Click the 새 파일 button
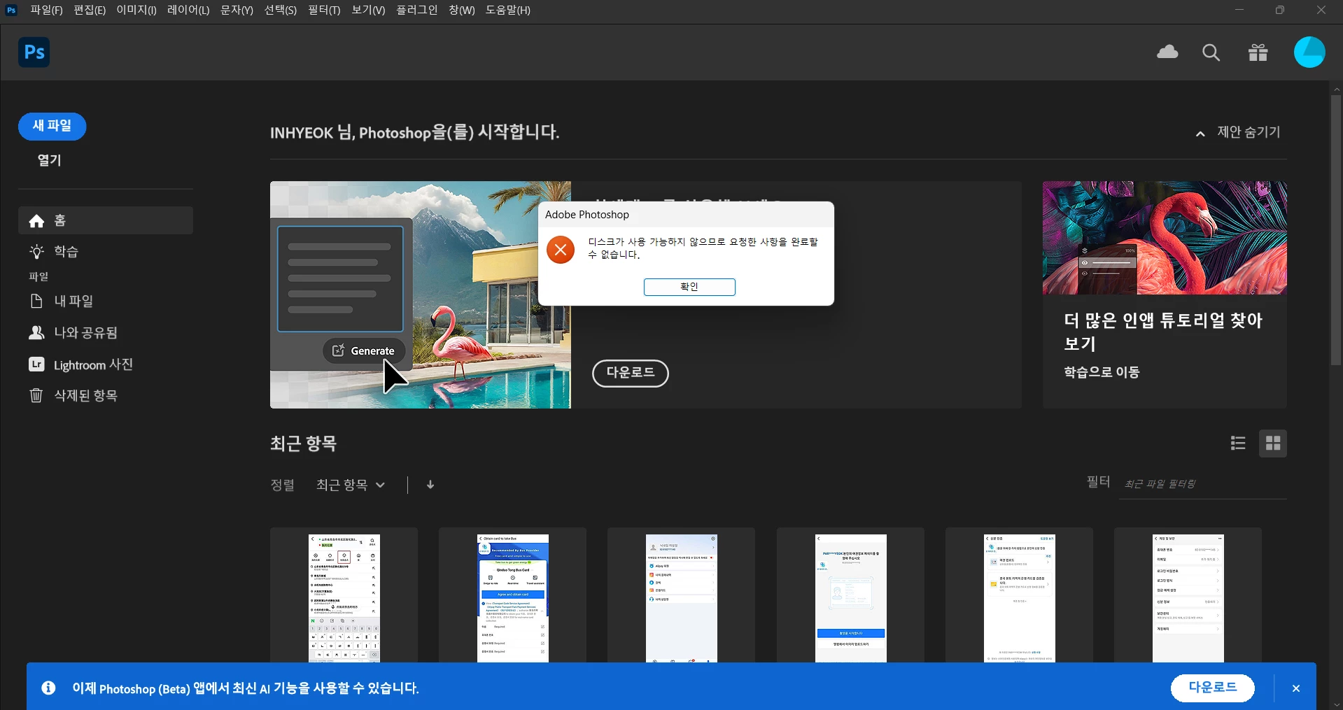This screenshot has height=710, width=1343. click(x=52, y=126)
